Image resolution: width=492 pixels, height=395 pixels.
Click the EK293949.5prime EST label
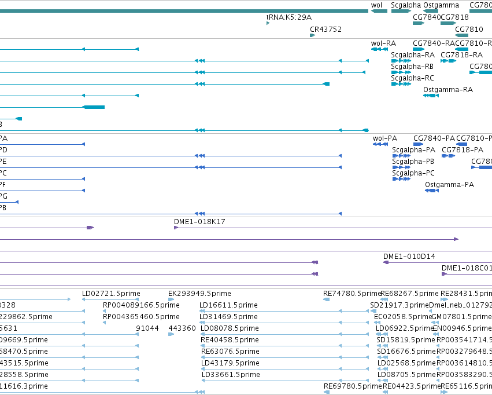pyautogui.click(x=199, y=294)
